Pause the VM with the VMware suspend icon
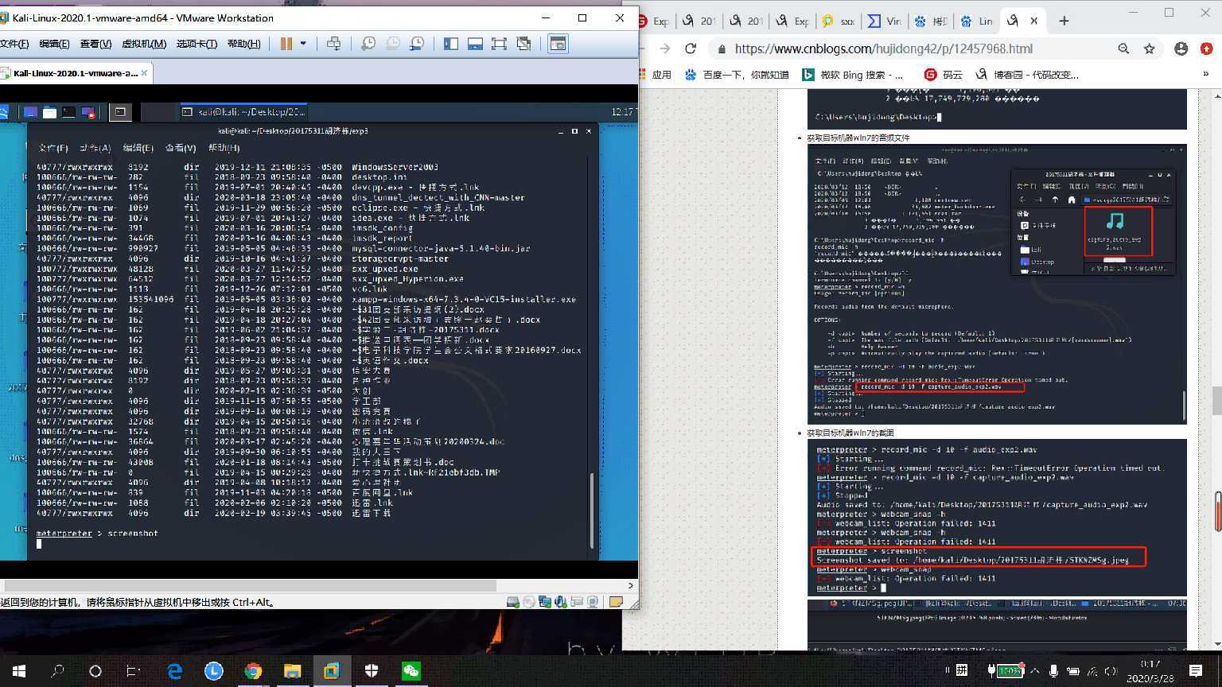Screen dimensions: 1222x687 (x=286, y=44)
